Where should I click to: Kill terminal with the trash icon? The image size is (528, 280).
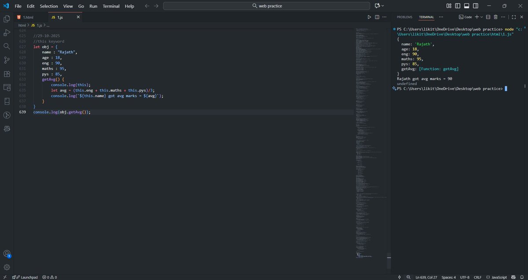coord(495,17)
